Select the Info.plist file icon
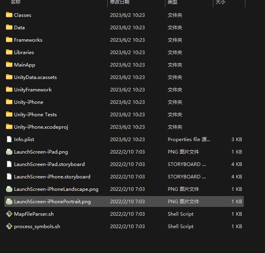 9,139
